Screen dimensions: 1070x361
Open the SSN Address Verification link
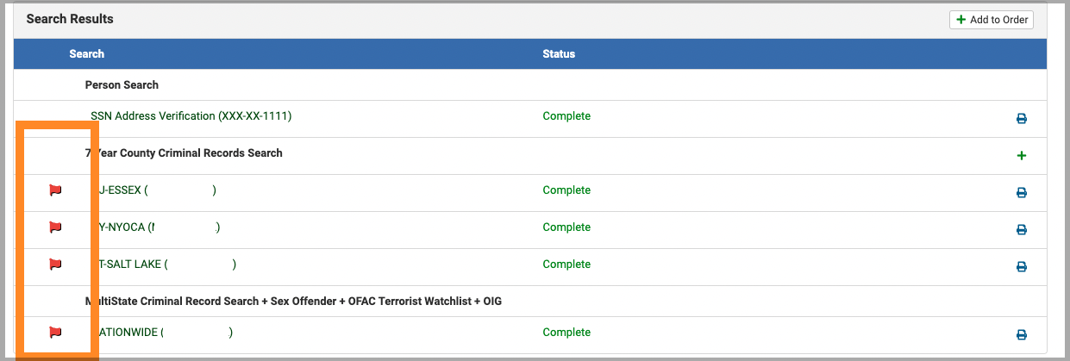click(x=191, y=116)
